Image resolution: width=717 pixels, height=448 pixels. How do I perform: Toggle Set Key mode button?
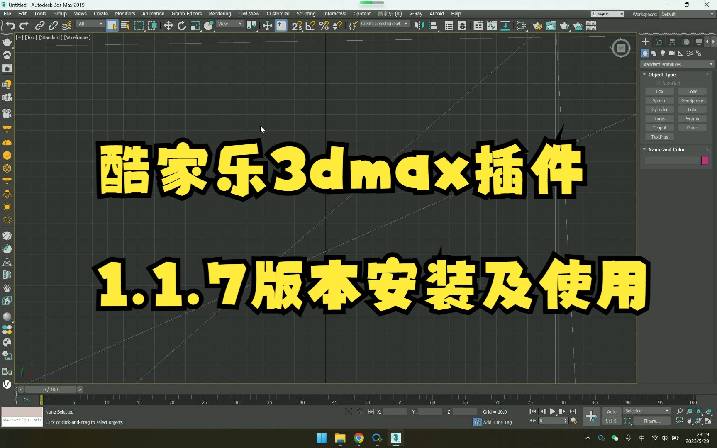pos(612,421)
